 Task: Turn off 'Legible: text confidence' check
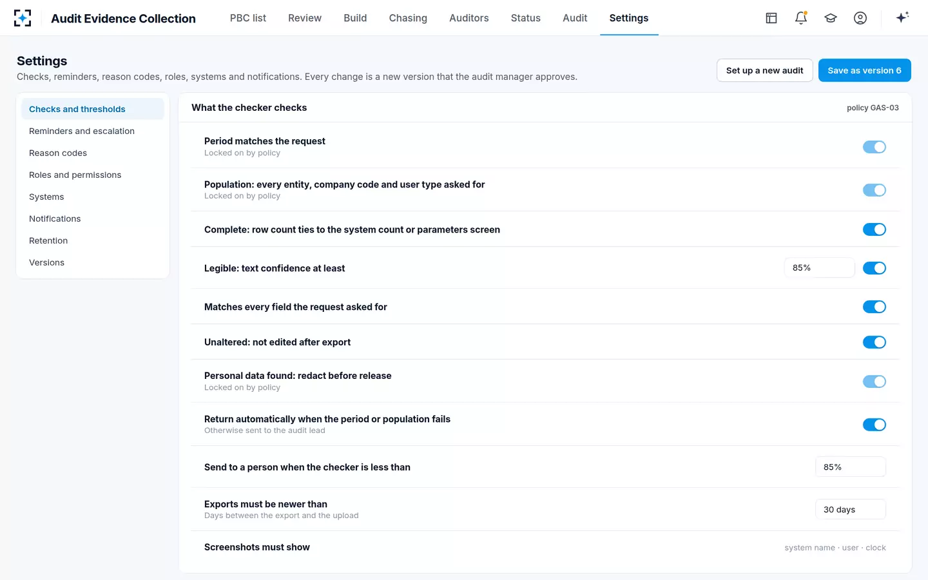click(x=875, y=268)
